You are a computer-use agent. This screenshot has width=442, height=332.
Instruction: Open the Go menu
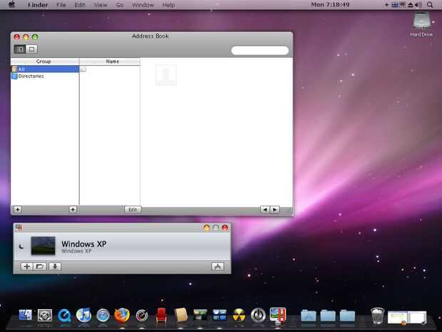pyautogui.click(x=120, y=5)
